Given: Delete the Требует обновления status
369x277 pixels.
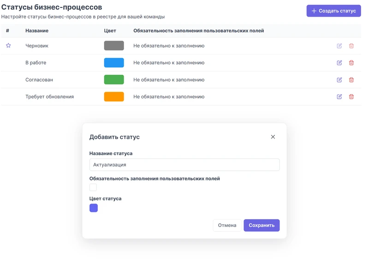Looking at the screenshot, I should [x=351, y=96].
